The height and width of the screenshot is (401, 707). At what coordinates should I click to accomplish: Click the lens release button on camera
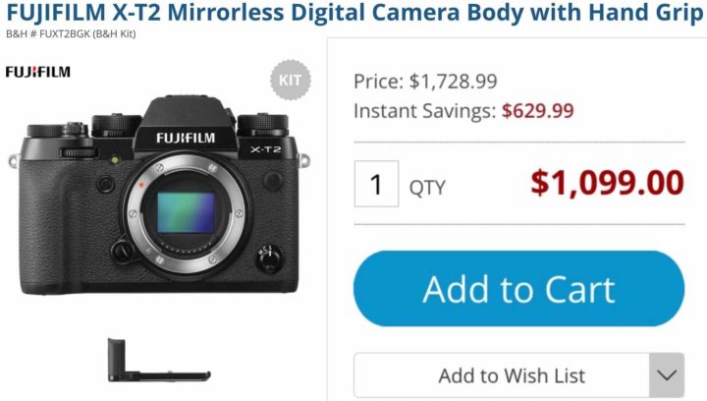pyautogui.click(x=122, y=252)
